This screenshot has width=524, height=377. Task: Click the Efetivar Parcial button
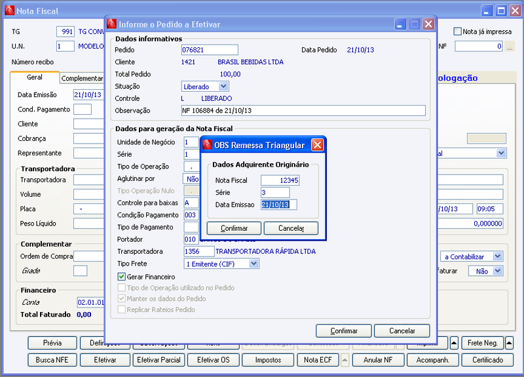[159, 360]
